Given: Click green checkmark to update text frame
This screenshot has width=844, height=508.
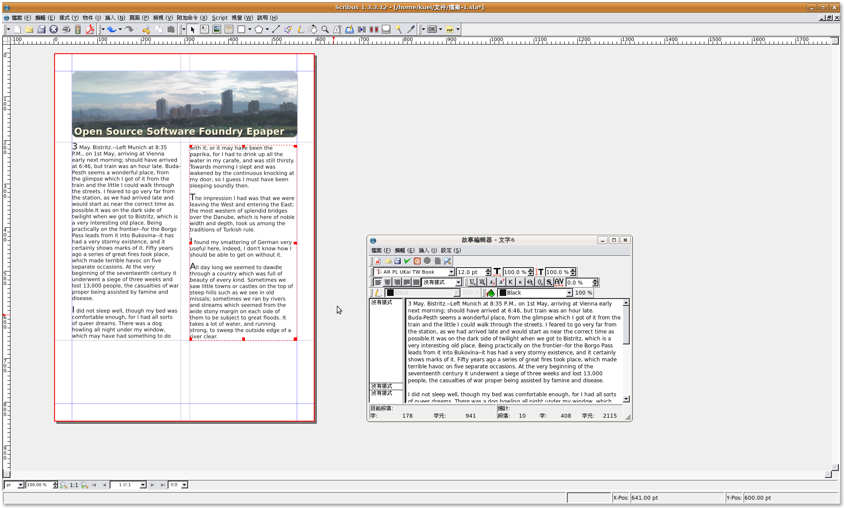Looking at the screenshot, I should point(407,261).
